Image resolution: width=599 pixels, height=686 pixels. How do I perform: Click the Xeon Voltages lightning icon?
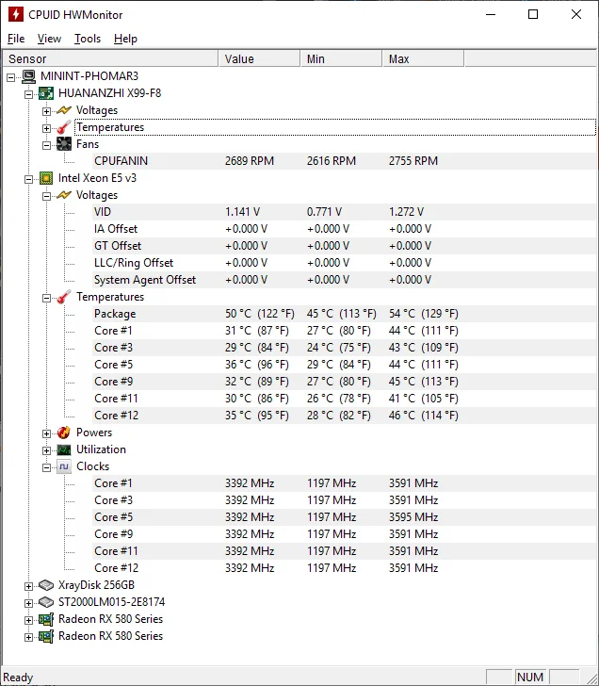[64, 195]
